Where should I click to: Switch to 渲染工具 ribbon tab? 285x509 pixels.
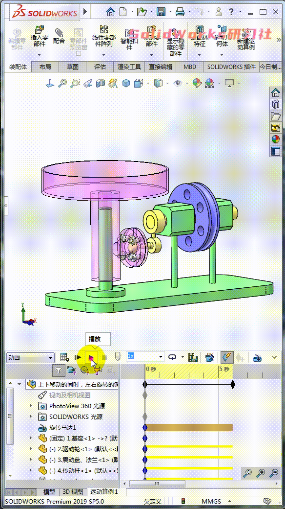click(129, 67)
